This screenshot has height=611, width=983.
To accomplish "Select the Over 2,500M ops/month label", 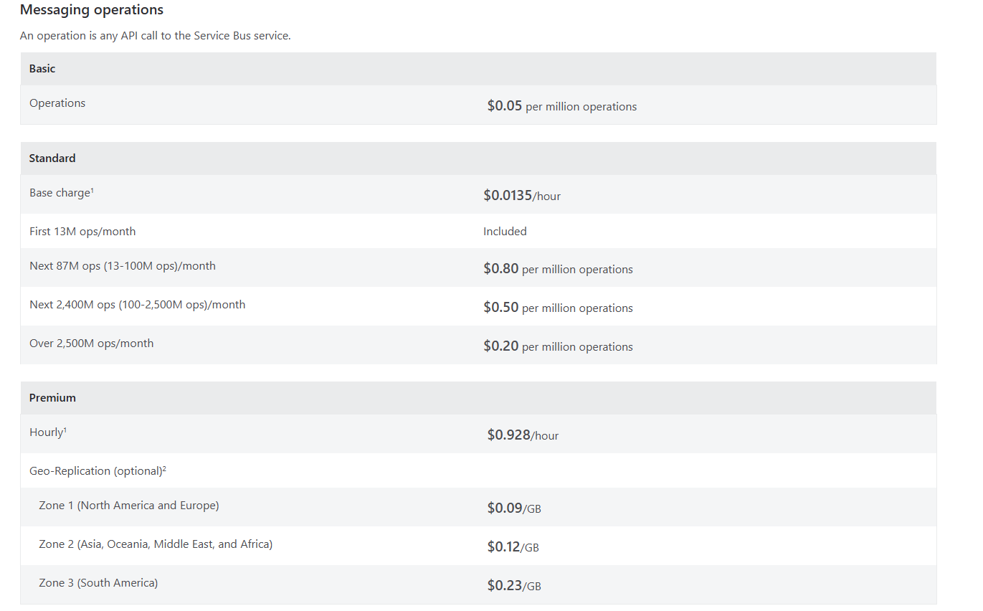I will tap(91, 344).
